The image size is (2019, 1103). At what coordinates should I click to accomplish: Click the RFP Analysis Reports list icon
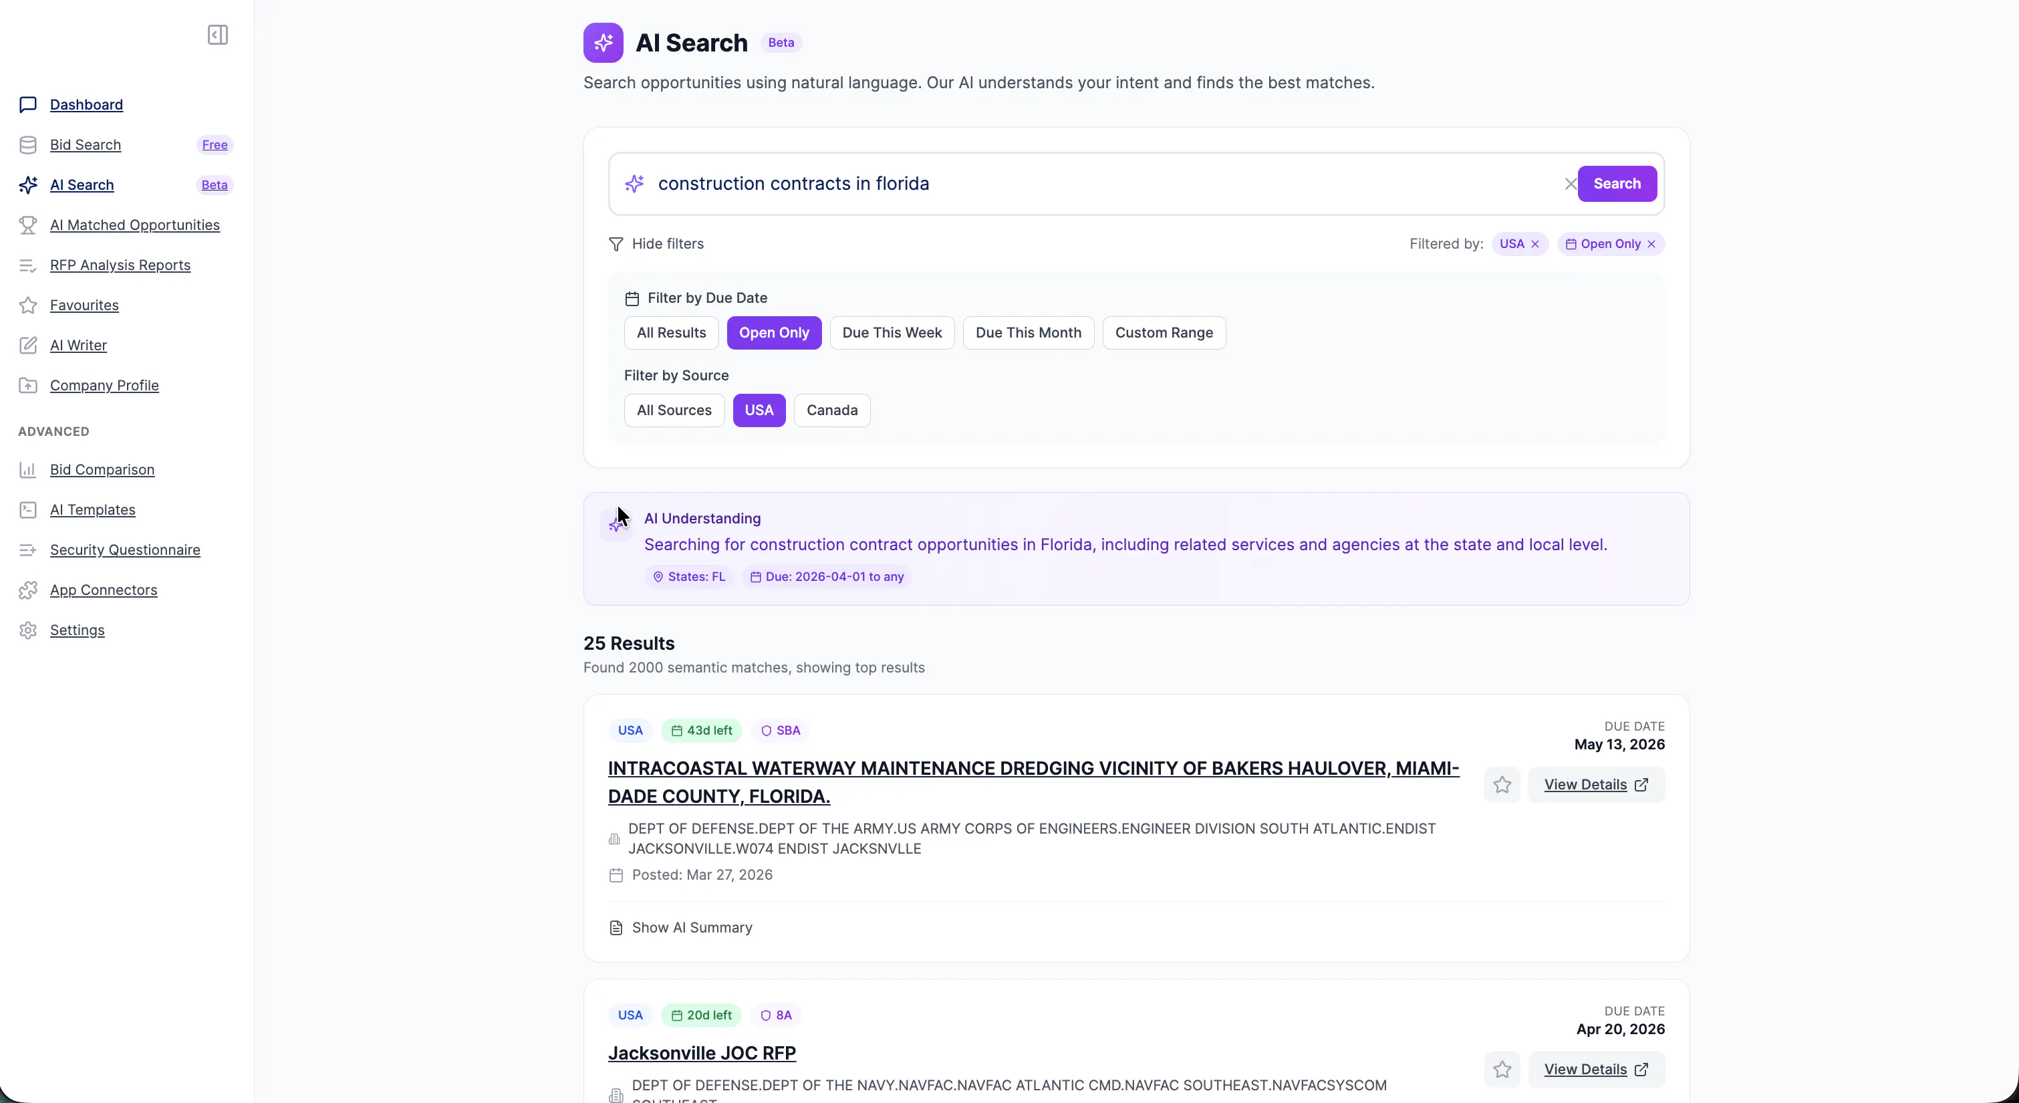click(28, 265)
